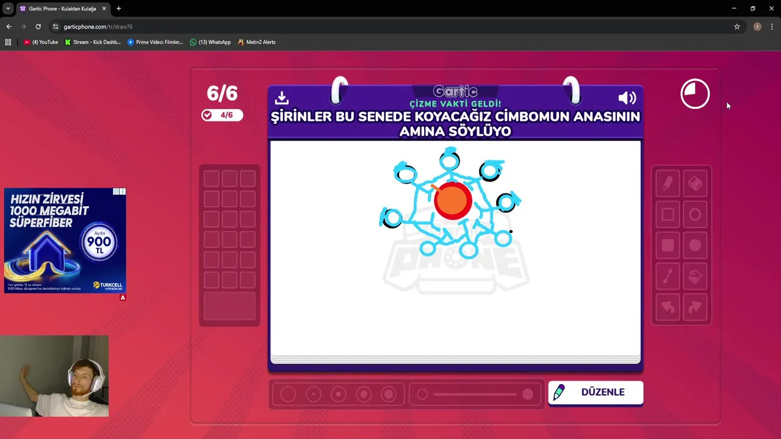View site information icon in address bar

tap(56, 27)
